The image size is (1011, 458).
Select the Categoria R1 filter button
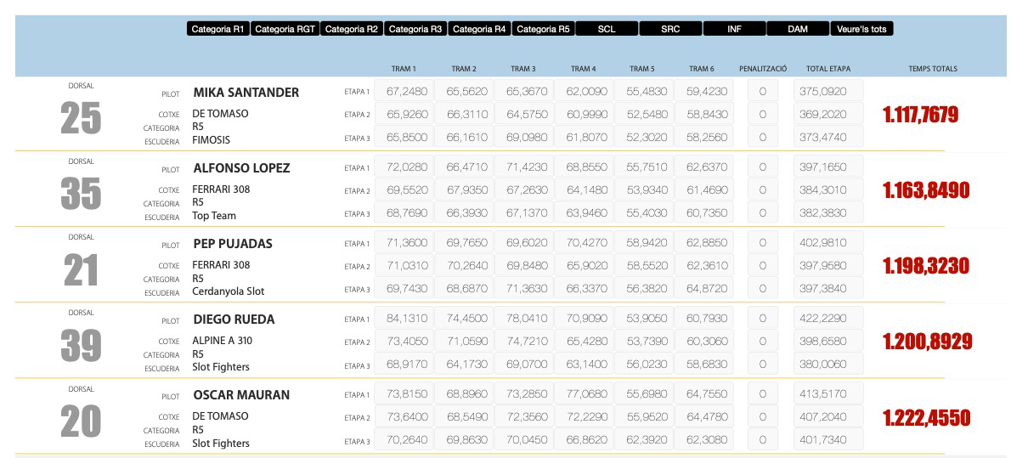[217, 29]
